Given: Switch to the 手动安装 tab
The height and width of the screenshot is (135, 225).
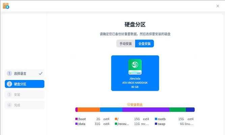Looking at the screenshot, I should click(125, 44).
